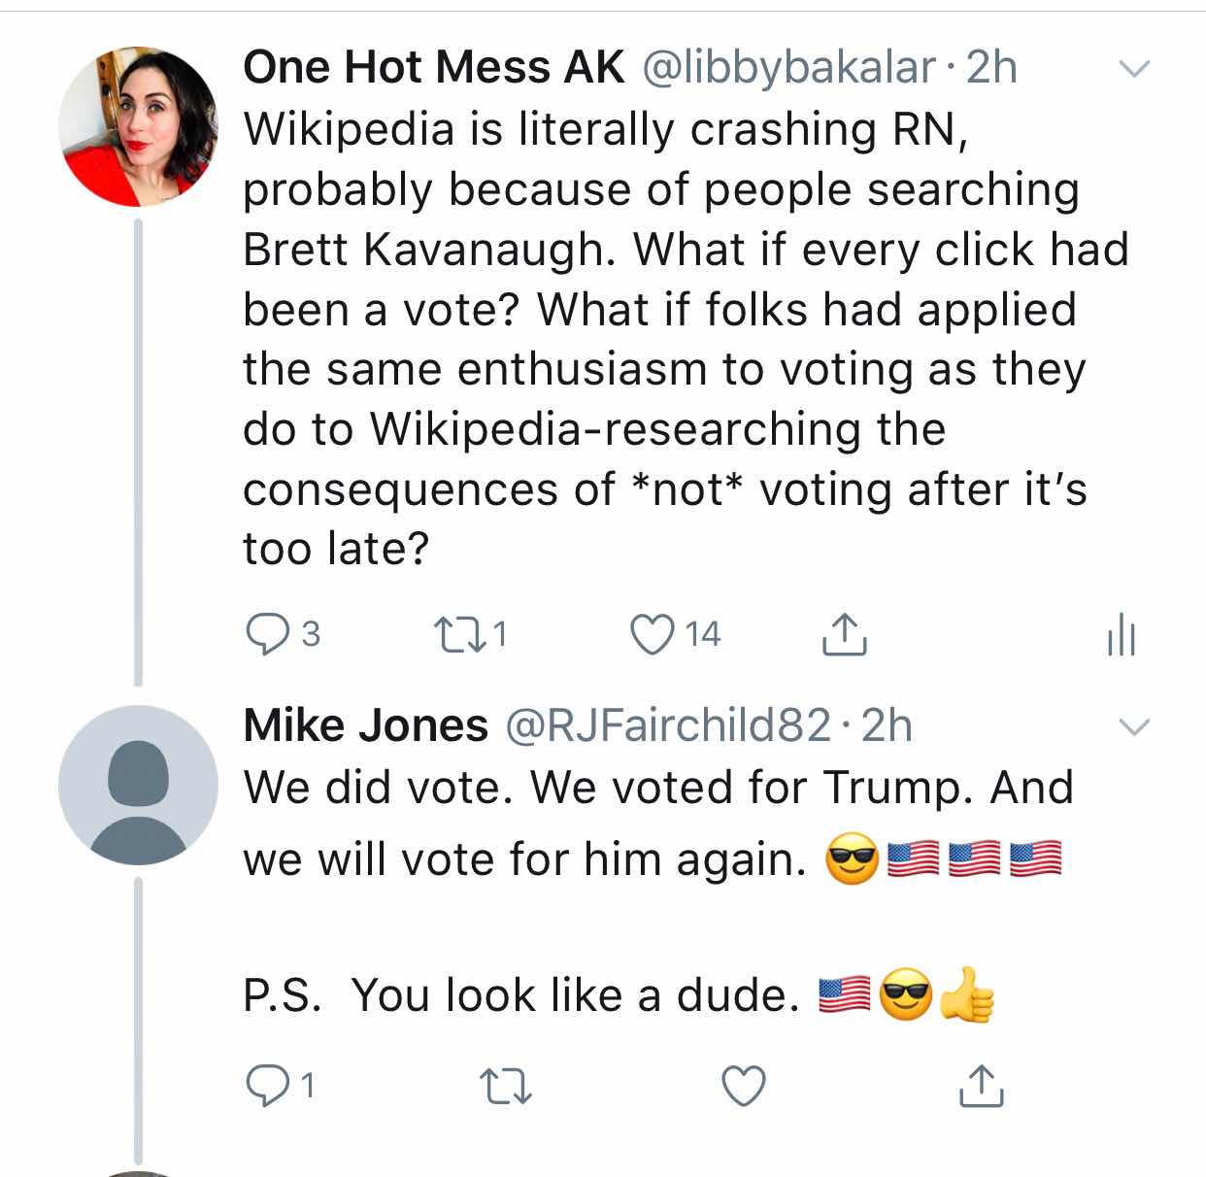Like the One Hot Mess AK tweet
The width and height of the screenshot is (1206, 1177).
[x=652, y=635]
